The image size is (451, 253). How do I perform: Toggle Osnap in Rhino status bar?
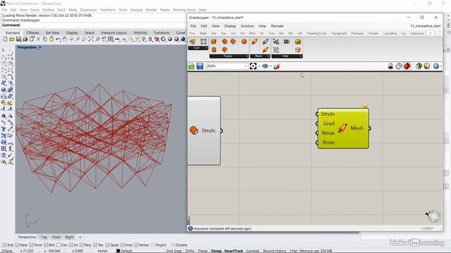216,251
